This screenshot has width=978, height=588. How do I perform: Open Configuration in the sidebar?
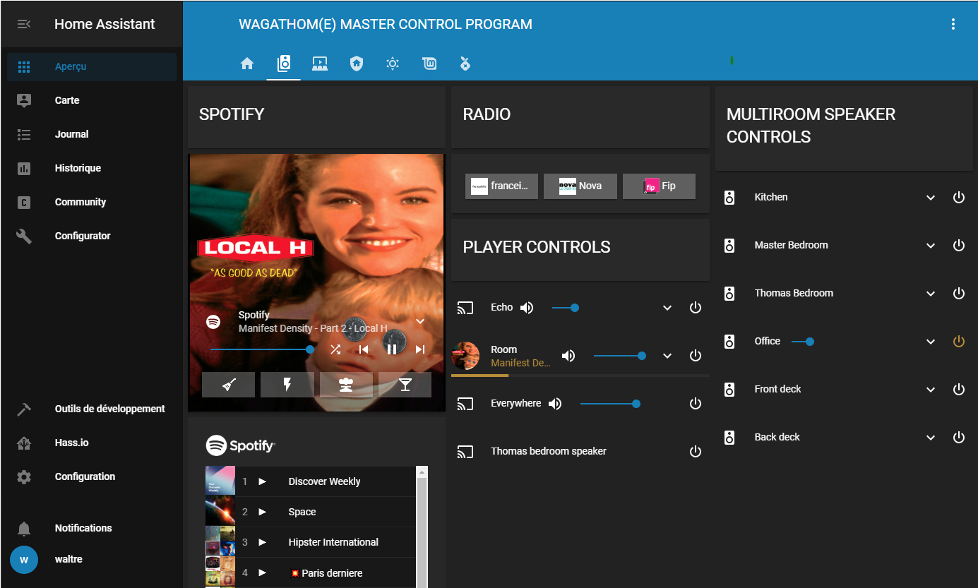point(92,476)
